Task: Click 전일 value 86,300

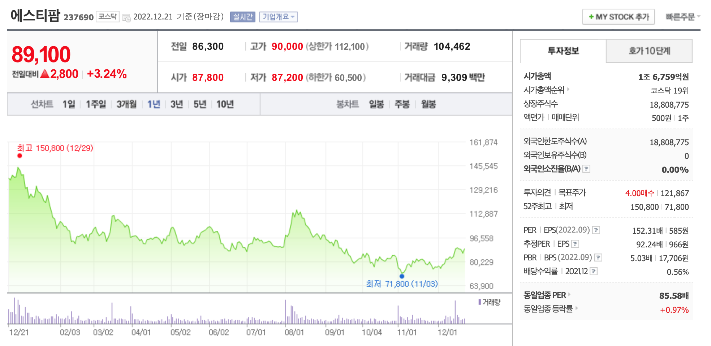Action: 208,47
